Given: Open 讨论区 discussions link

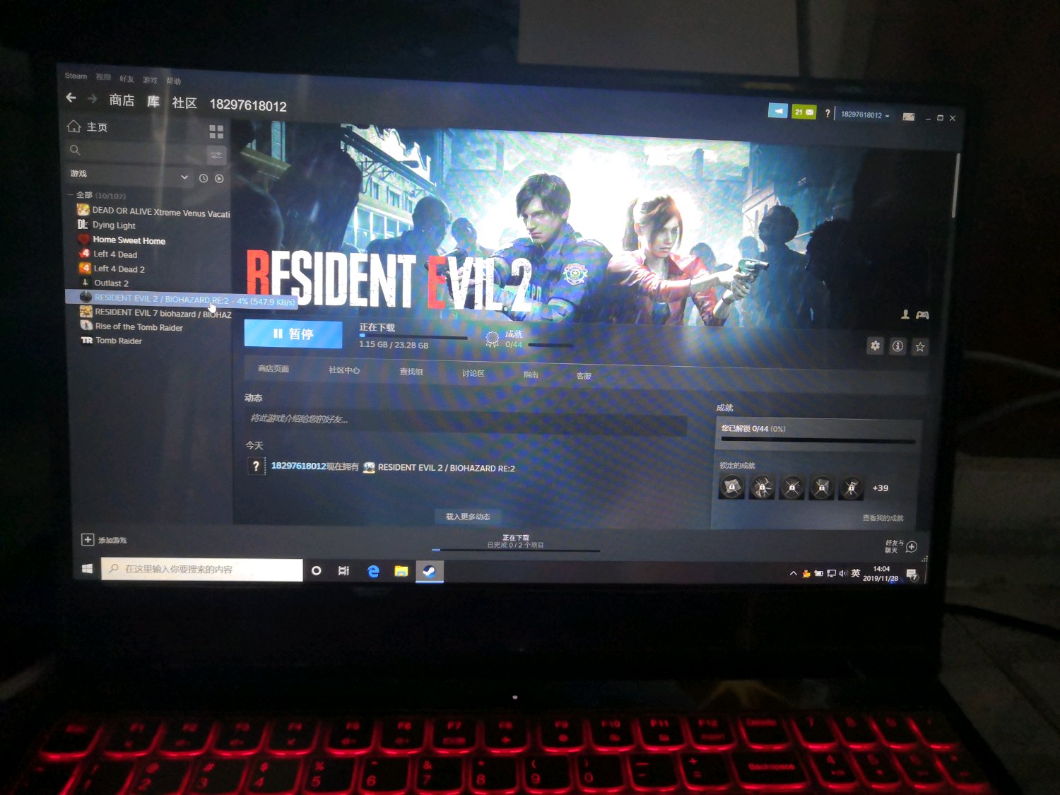Looking at the screenshot, I should pyautogui.click(x=473, y=373).
